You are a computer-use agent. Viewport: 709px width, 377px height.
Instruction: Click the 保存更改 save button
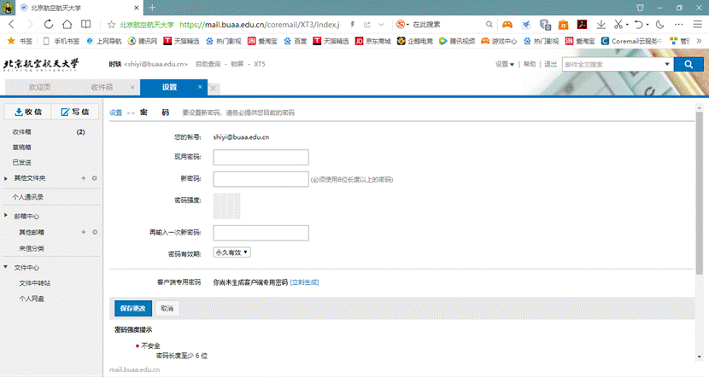pos(132,308)
